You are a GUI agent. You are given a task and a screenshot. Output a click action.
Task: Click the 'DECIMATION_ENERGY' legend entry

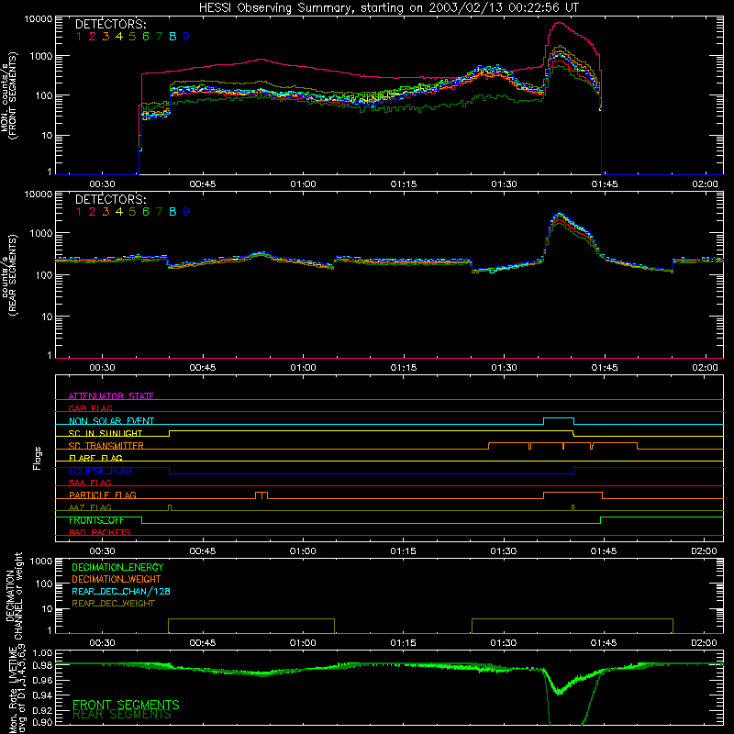click(x=117, y=567)
